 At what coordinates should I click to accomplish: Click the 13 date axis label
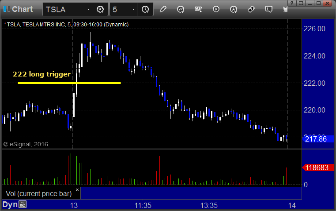pyautogui.click(x=74, y=205)
